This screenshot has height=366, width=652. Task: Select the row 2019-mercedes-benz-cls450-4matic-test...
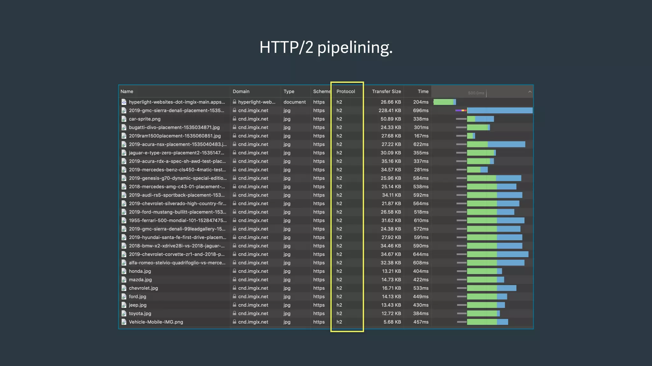[x=326, y=170]
